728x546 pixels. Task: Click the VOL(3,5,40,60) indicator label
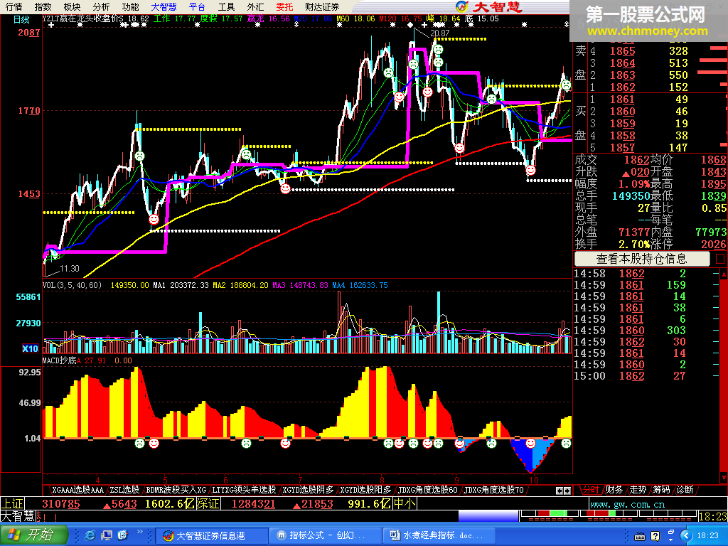[72, 285]
